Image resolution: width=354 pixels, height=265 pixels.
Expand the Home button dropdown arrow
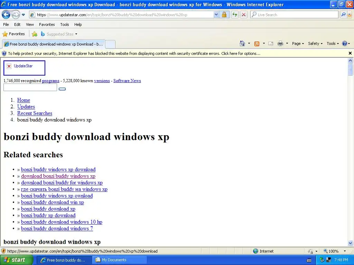(x=249, y=43)
